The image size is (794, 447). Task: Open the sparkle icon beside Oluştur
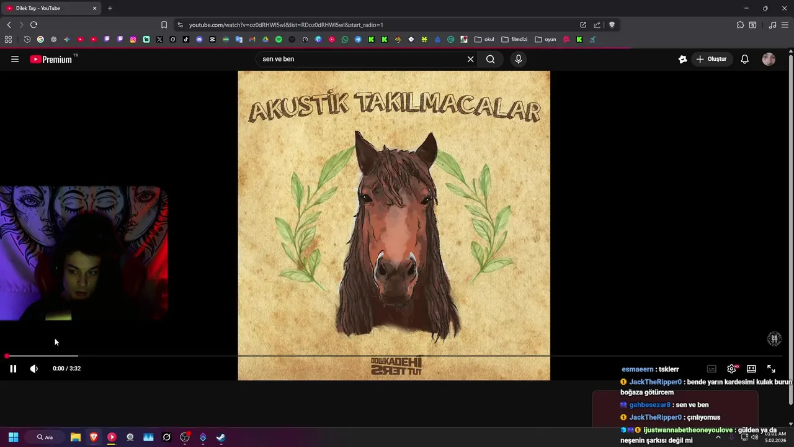(682, 59)
